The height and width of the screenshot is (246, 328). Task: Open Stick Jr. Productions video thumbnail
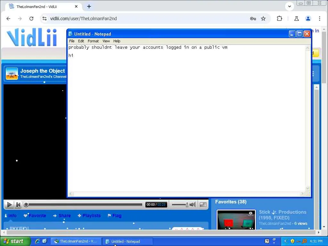click(236, 220)
